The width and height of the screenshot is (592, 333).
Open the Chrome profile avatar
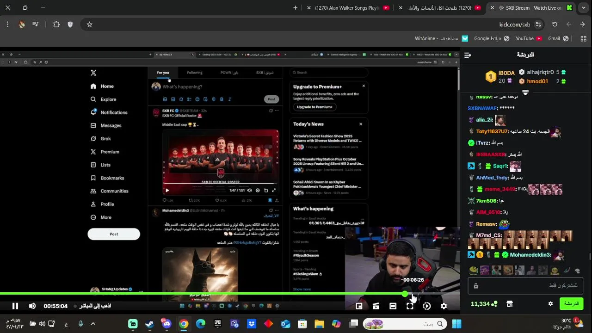point(22,25)
